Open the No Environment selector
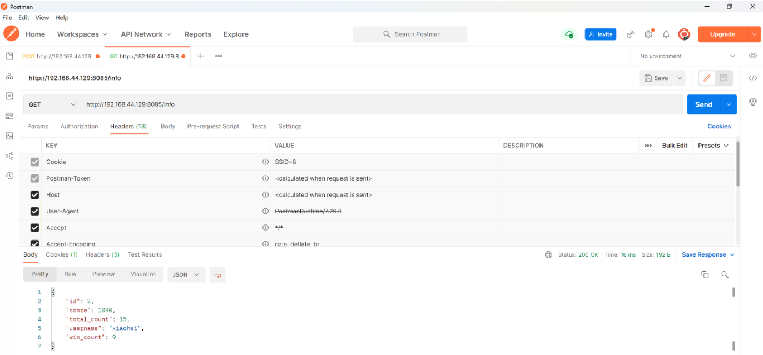Image resolution: width=763 pixels, height=355 pixels. coord(687,56)
